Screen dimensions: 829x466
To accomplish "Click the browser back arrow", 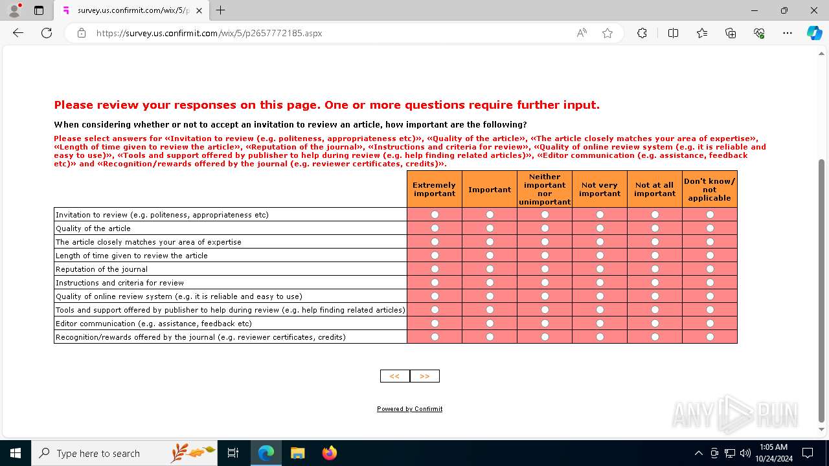I will pos(18,33).
